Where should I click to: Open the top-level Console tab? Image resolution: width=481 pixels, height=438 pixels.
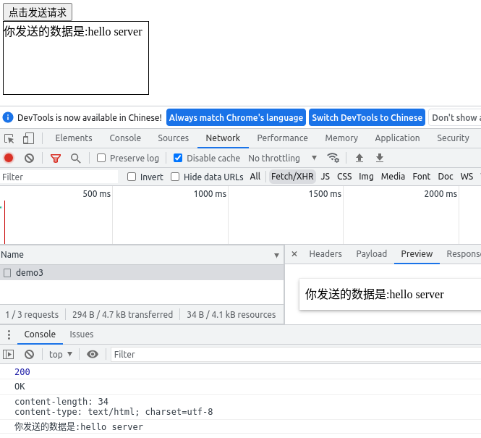(125, 138)
